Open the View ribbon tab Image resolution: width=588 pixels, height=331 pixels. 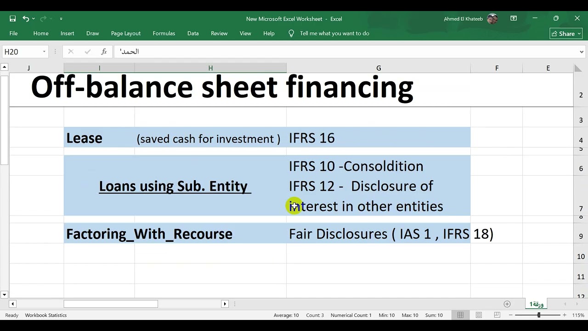245,33
